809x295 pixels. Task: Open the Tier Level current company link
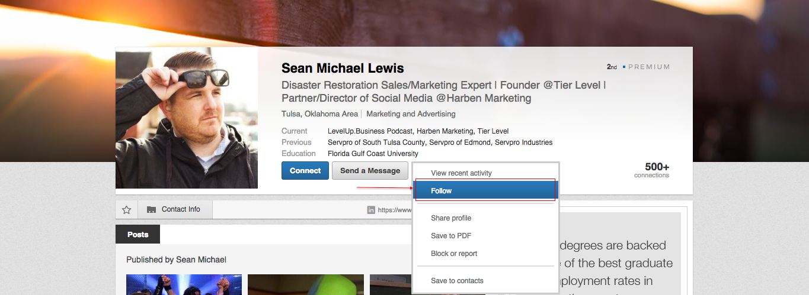pos(493,131)
